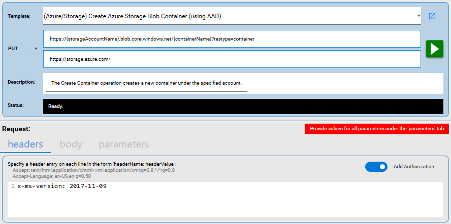Open the parameters tab

click(123, 144)
